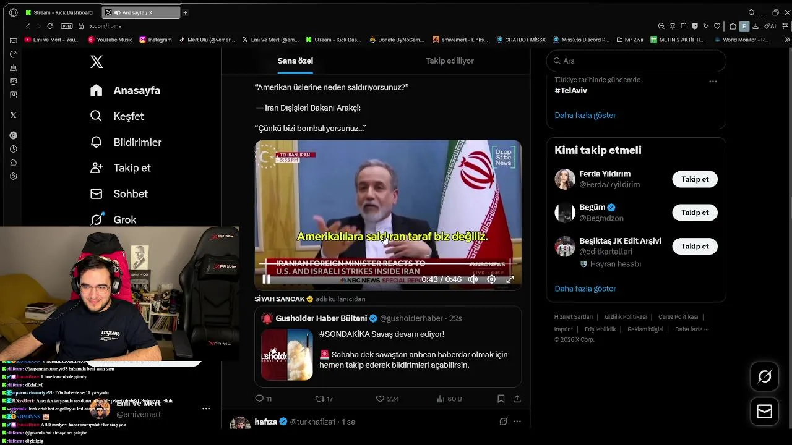Image resolution: width=792 pixels, height=445 pixels.
Task: Open YouTube Music bookmark
Action: [111, 40]
